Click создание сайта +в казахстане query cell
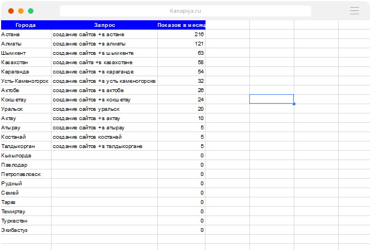This screenshot has height=250, width=371. pyautogui.click(x=104, y=63)
